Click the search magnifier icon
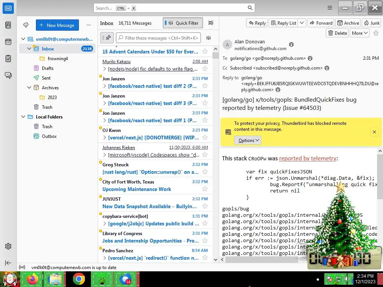 (250, 8)
